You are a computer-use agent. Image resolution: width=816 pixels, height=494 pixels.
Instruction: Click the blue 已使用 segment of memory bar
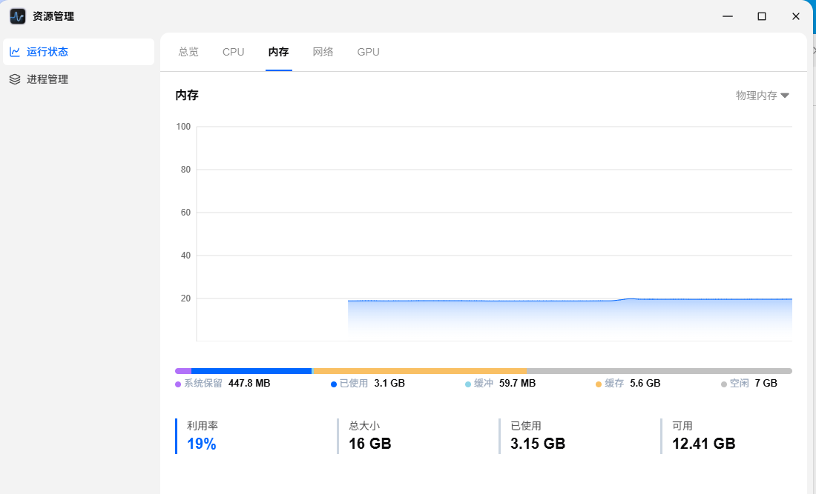pyautogui.click(x=251, y=371)
